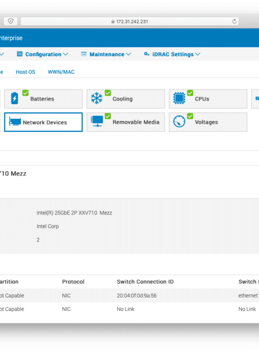259x351 pixels.
Task: Click the Network Devices card icon
Action: pos(15,122)
